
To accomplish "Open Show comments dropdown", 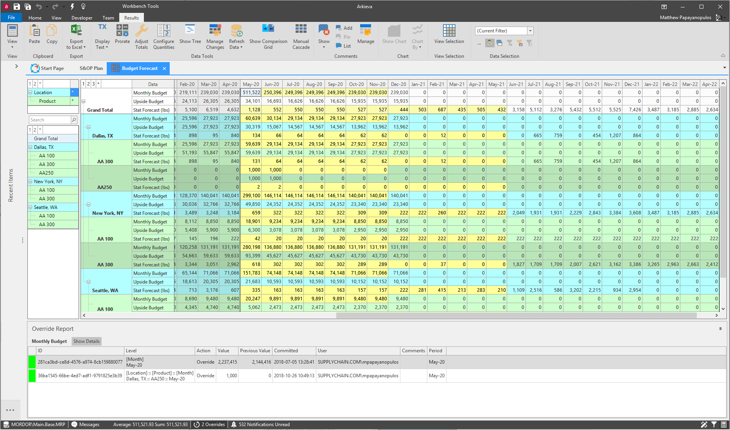I will tap(324, 36).
